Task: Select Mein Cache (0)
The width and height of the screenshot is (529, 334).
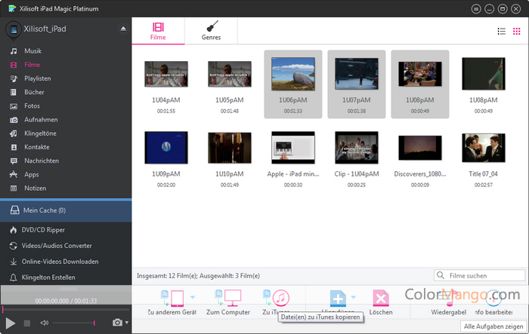Action: [x=66, y=210]
